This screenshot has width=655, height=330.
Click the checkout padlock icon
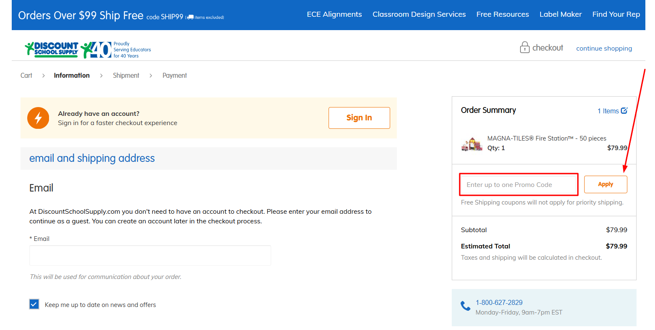pyautogui.click(x=525, y=47)
